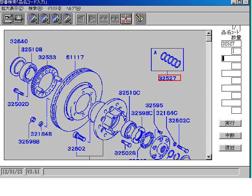This screenshot has height=196, width=252.
Task: Open the イラスト(I) menu
Action: [54, 8]
